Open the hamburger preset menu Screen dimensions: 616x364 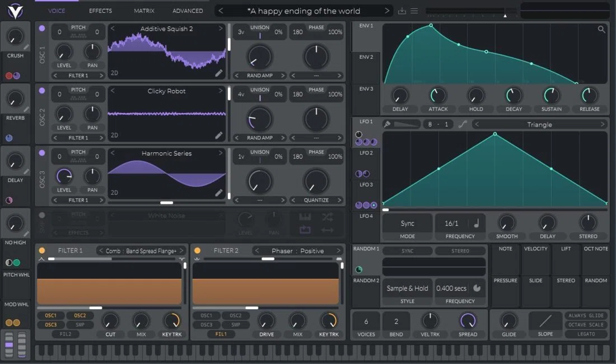[x=414, y=11]
